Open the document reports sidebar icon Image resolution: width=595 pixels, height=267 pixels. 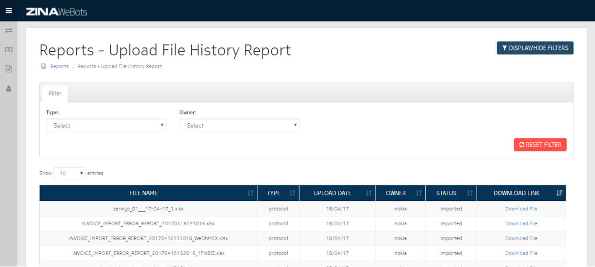point(9,69)
